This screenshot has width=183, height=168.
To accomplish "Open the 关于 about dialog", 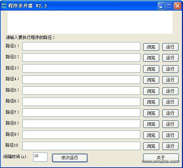I will point(161,158).
